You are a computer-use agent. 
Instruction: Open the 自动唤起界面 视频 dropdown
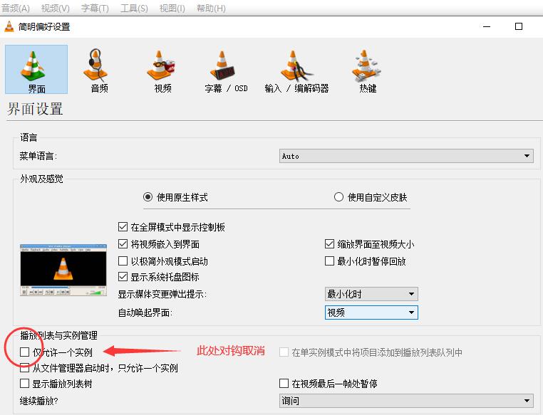(x=371, y=312)
